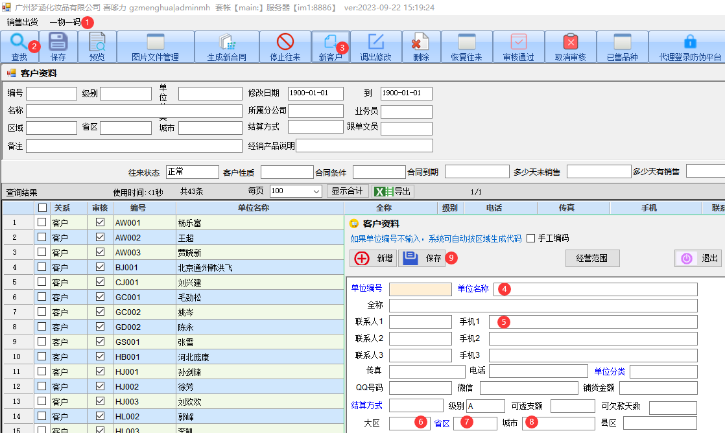Click the 退出 button in customer panel
725x433 pixels.
point(698,258)
